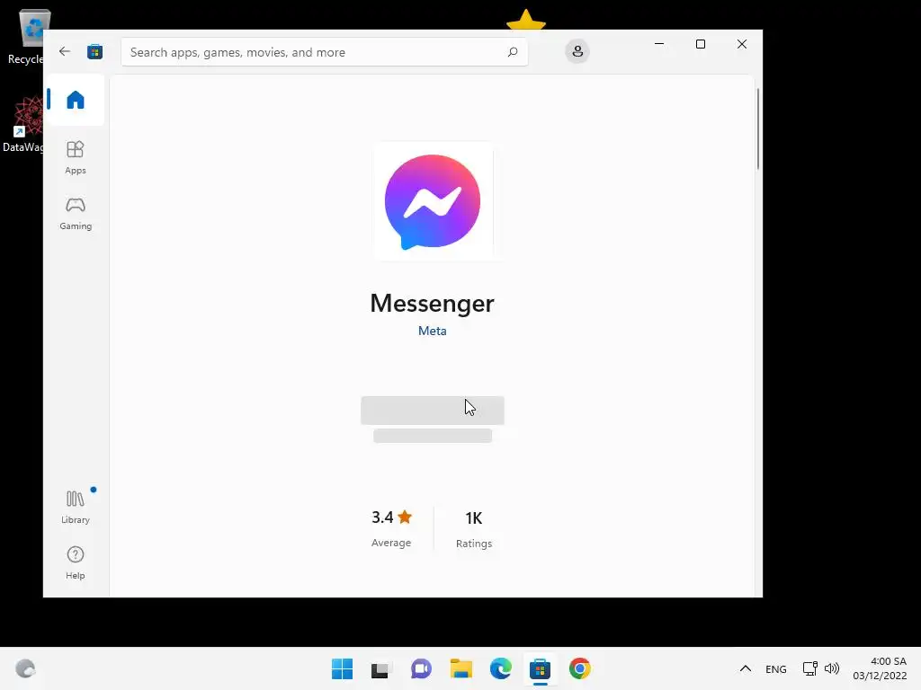Screen dimensions: 921x690
Task: Open the Meta publisher link
Action: (433, 331)
